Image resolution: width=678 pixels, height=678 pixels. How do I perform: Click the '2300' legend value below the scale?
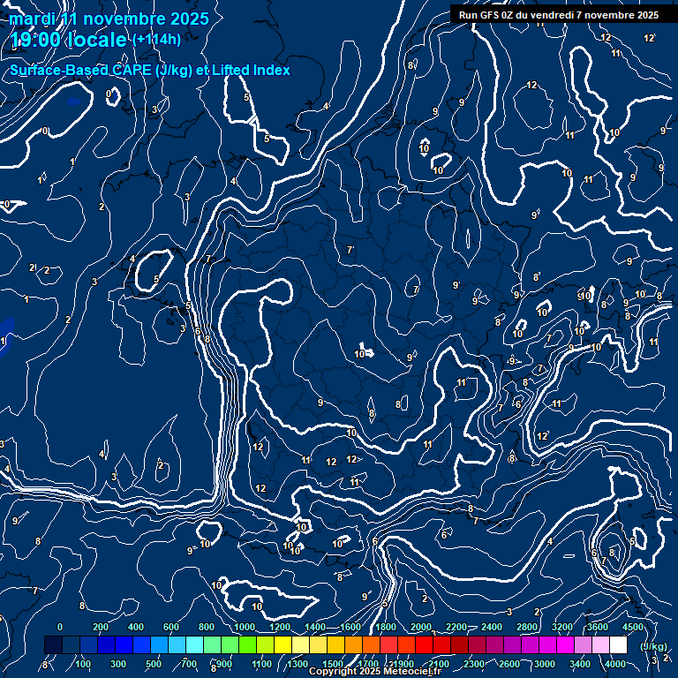(473, 664)
